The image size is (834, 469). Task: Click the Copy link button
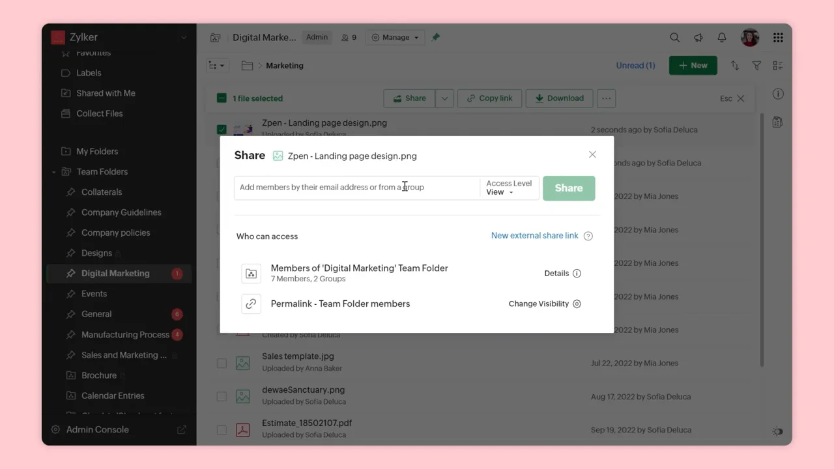[489, 98]
